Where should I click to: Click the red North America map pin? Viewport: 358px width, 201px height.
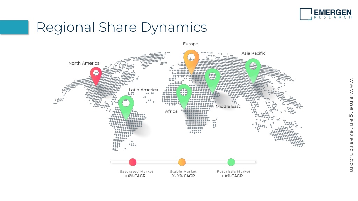pos(96,76)
